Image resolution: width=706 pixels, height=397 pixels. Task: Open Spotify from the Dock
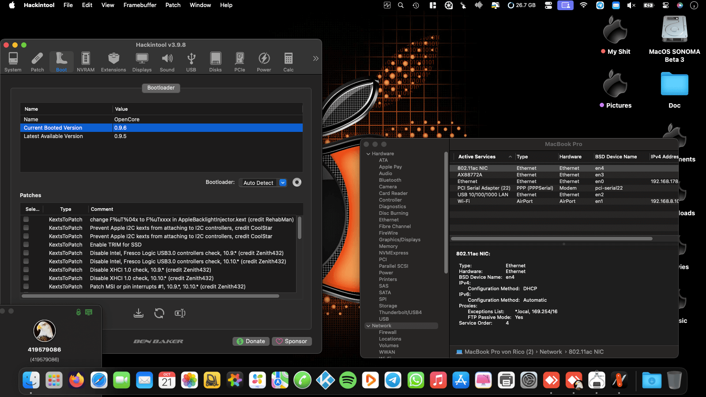click(348, 380)
